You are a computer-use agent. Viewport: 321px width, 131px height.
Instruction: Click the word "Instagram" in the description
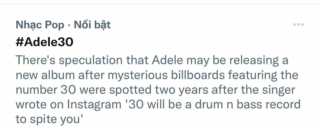click(x=94, y=105)
